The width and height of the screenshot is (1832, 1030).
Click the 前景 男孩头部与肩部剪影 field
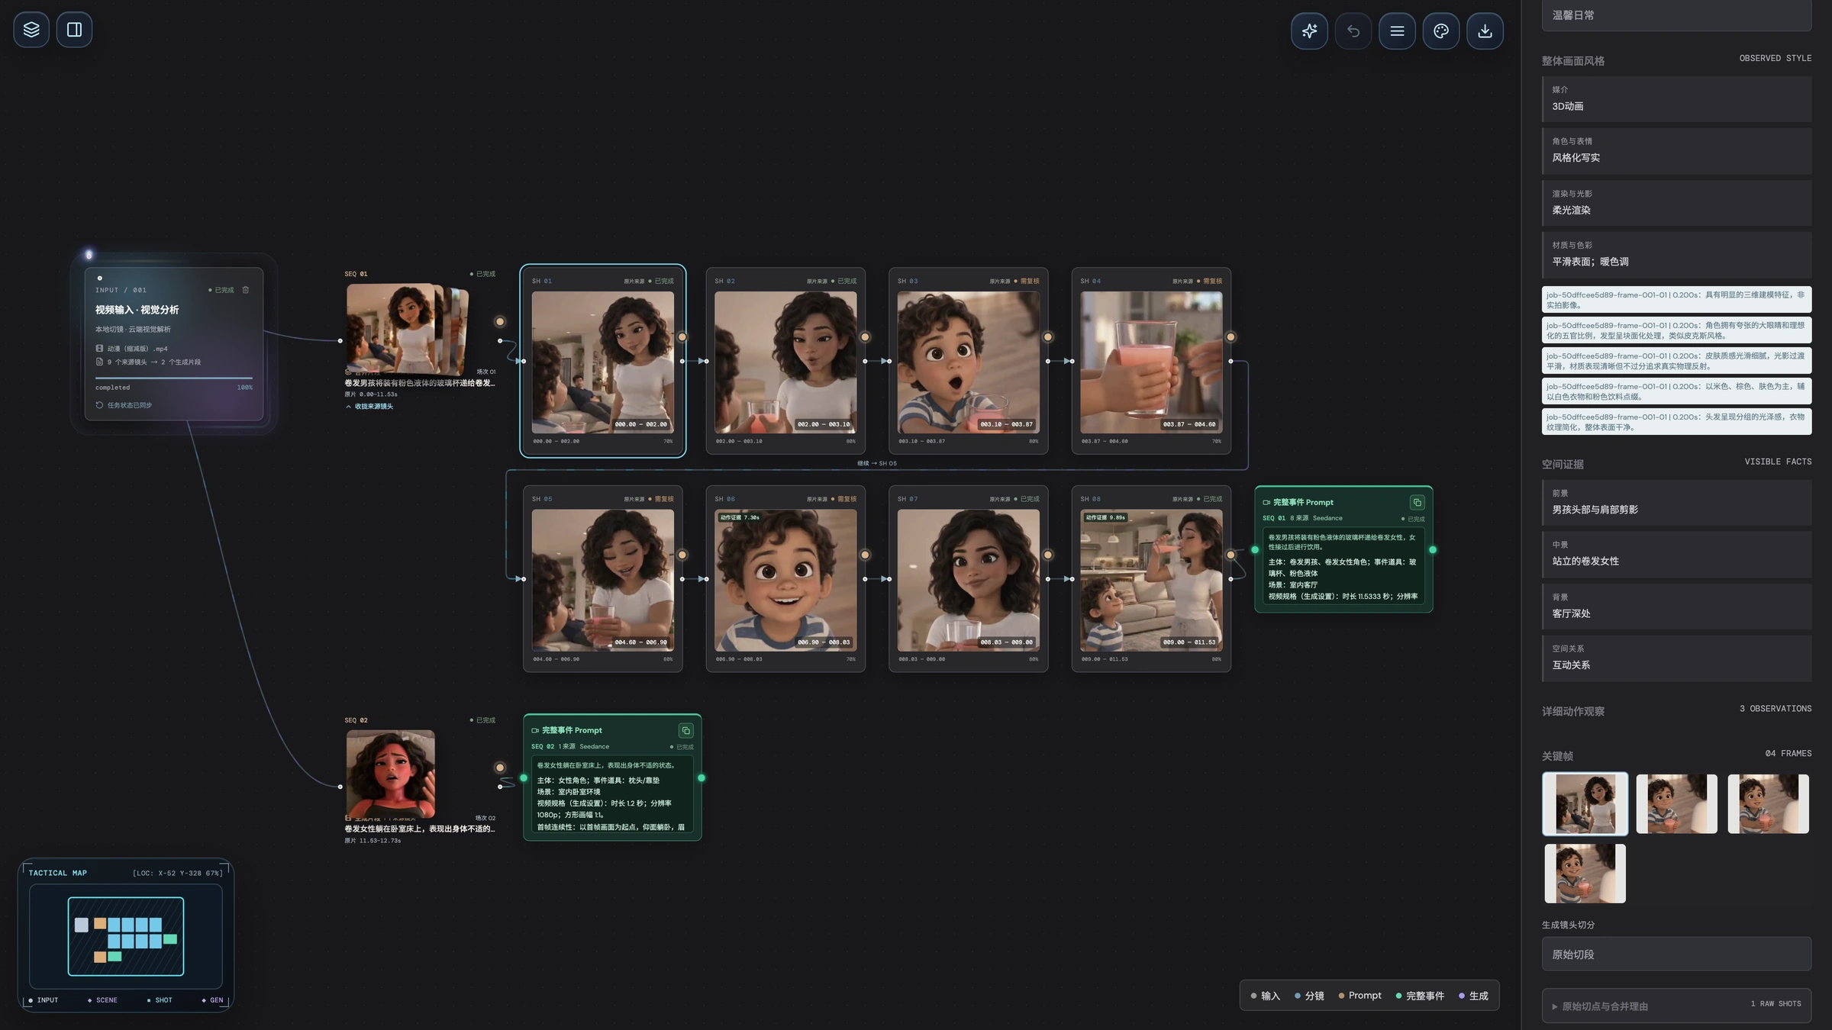click(1676, 503)
